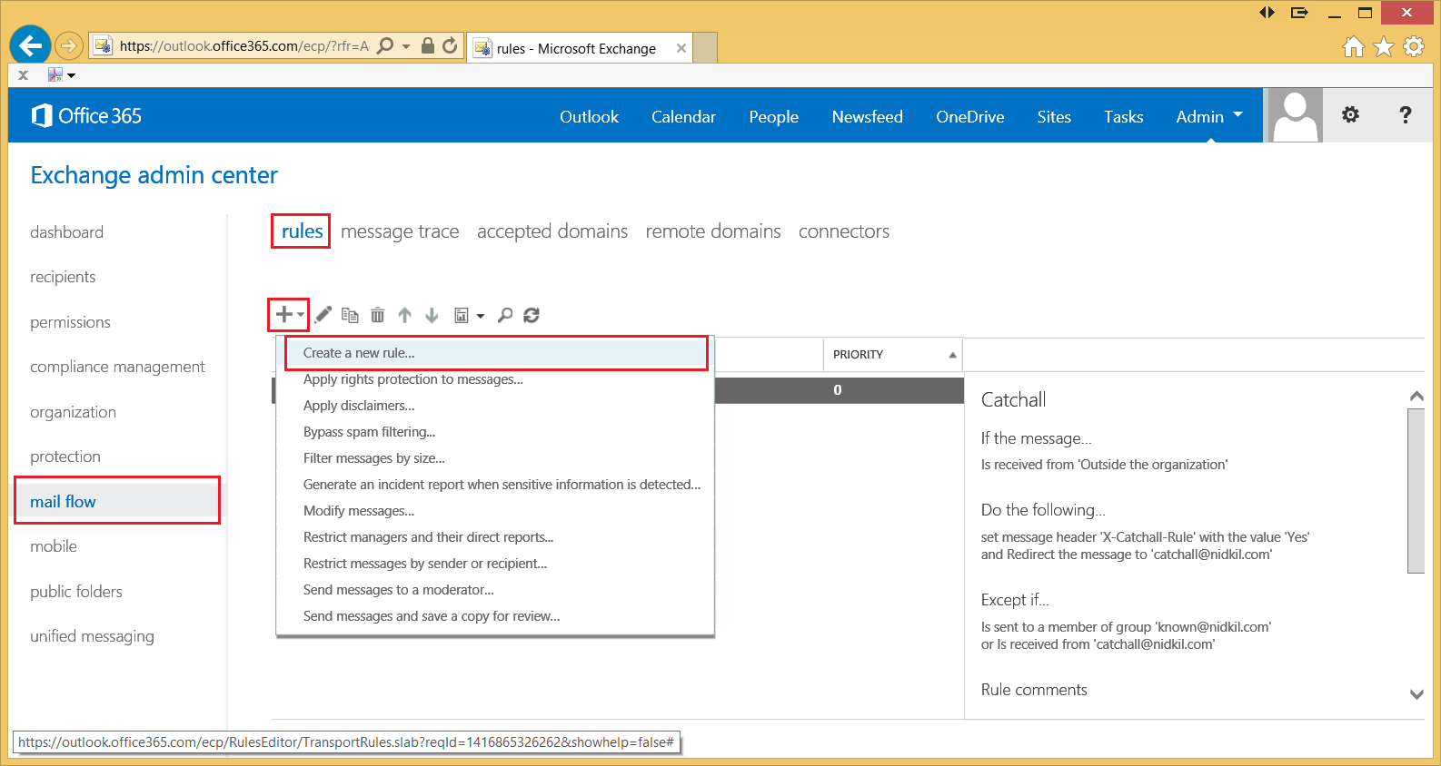Viewport: 1441px width, 766px height.
Task: Open the remote domains tab
Action: [x=713, y=231]
